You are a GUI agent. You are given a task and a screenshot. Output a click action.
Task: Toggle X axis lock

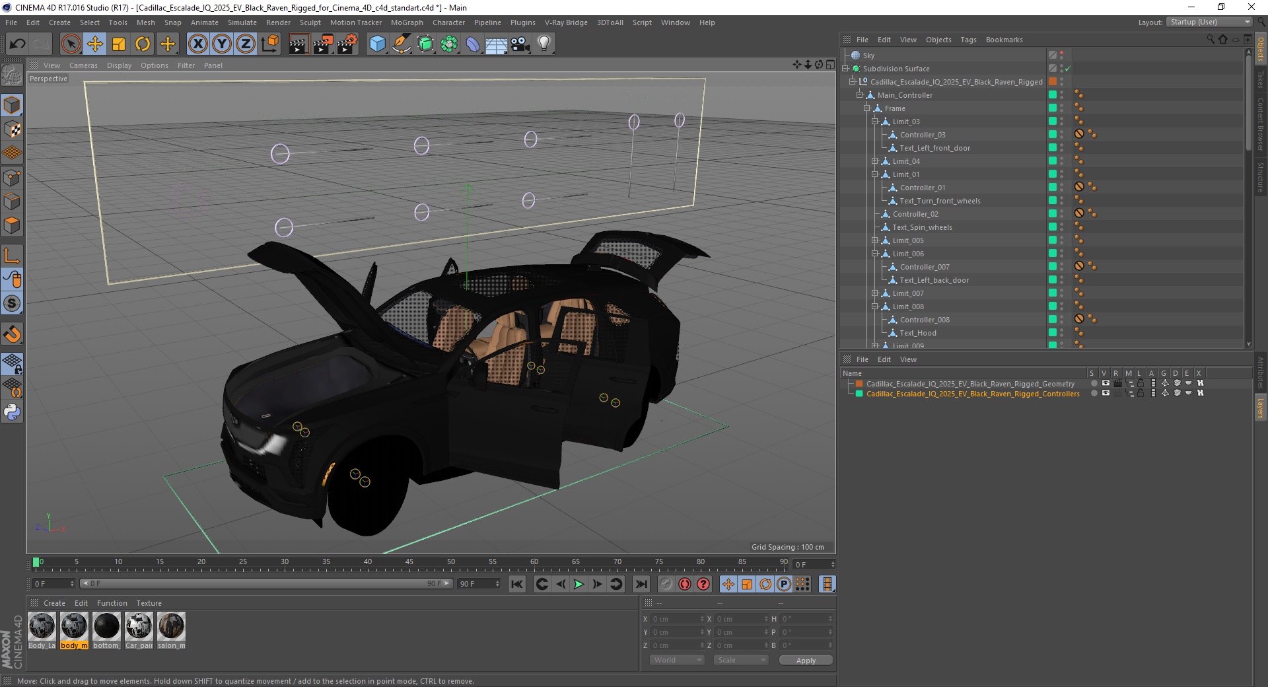[197, 44]
